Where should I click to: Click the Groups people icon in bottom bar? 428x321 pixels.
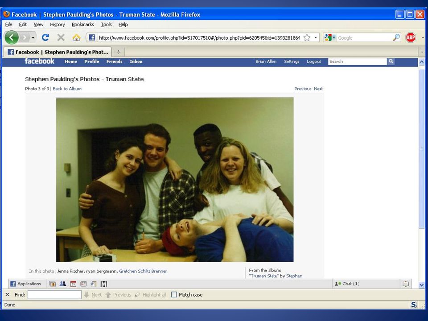pyautogui.click(x=63, y=284)
